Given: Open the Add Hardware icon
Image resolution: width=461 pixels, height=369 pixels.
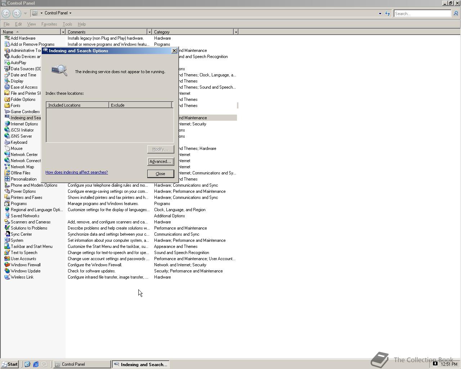Looking at the screenshot, I should coord(7,38).
